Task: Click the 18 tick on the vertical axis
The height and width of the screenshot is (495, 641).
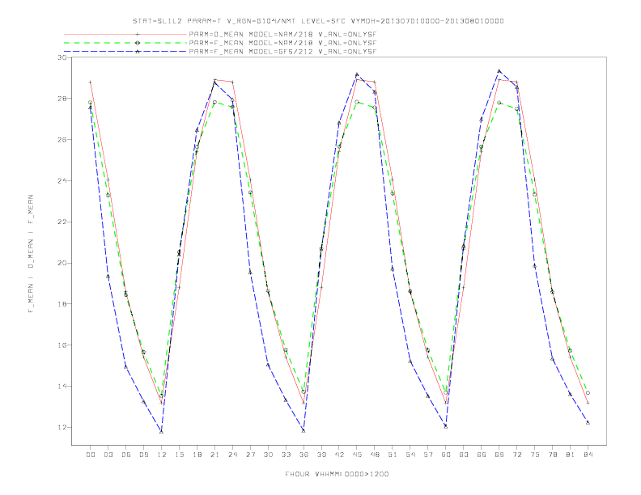Action: [62, 304]
